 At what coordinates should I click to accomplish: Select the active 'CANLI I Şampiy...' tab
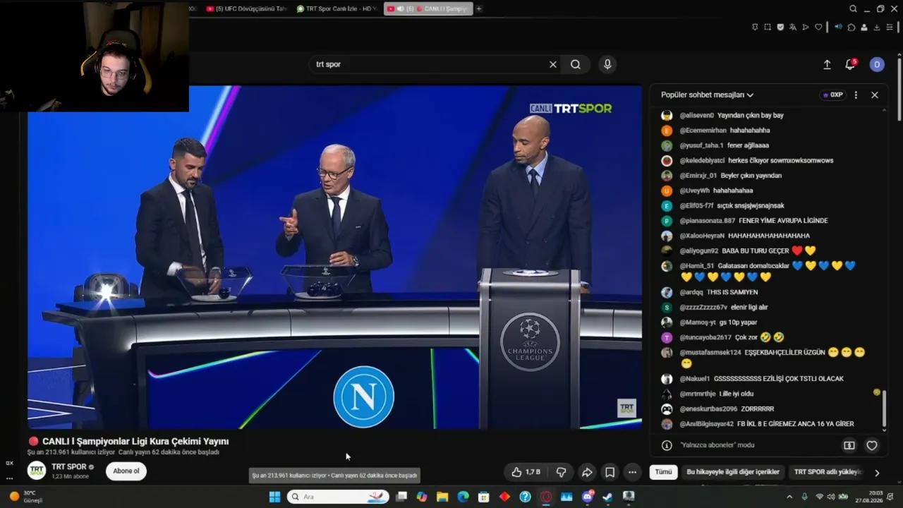pos(428,8)
